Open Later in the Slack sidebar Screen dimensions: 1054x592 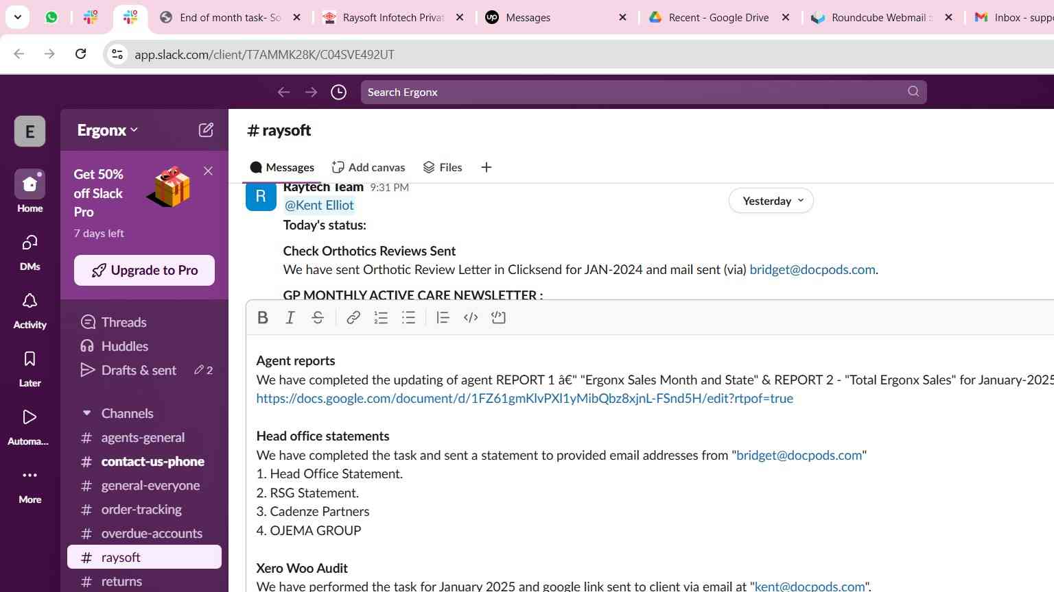click(30, 368)
